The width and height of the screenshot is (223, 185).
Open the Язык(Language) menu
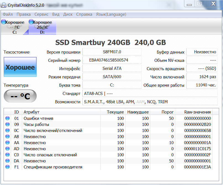111,14
